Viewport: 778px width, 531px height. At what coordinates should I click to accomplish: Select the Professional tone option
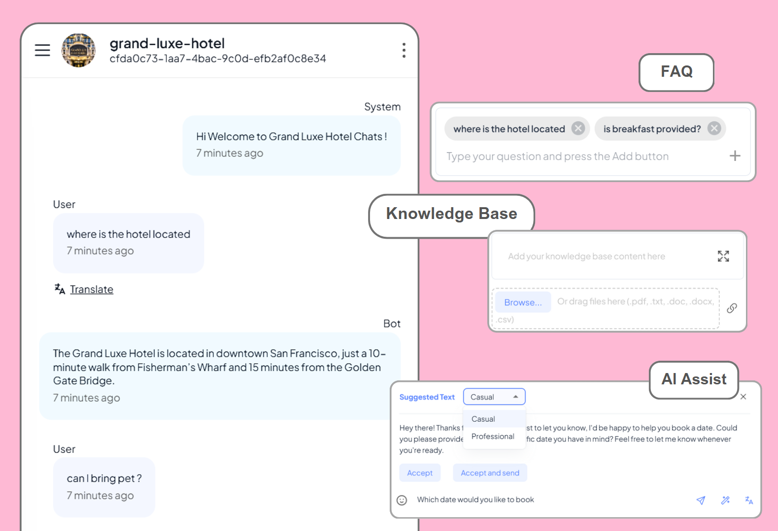click(493, 437)
